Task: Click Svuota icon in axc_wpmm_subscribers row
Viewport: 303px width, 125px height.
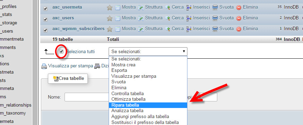Action: [215, 30]
